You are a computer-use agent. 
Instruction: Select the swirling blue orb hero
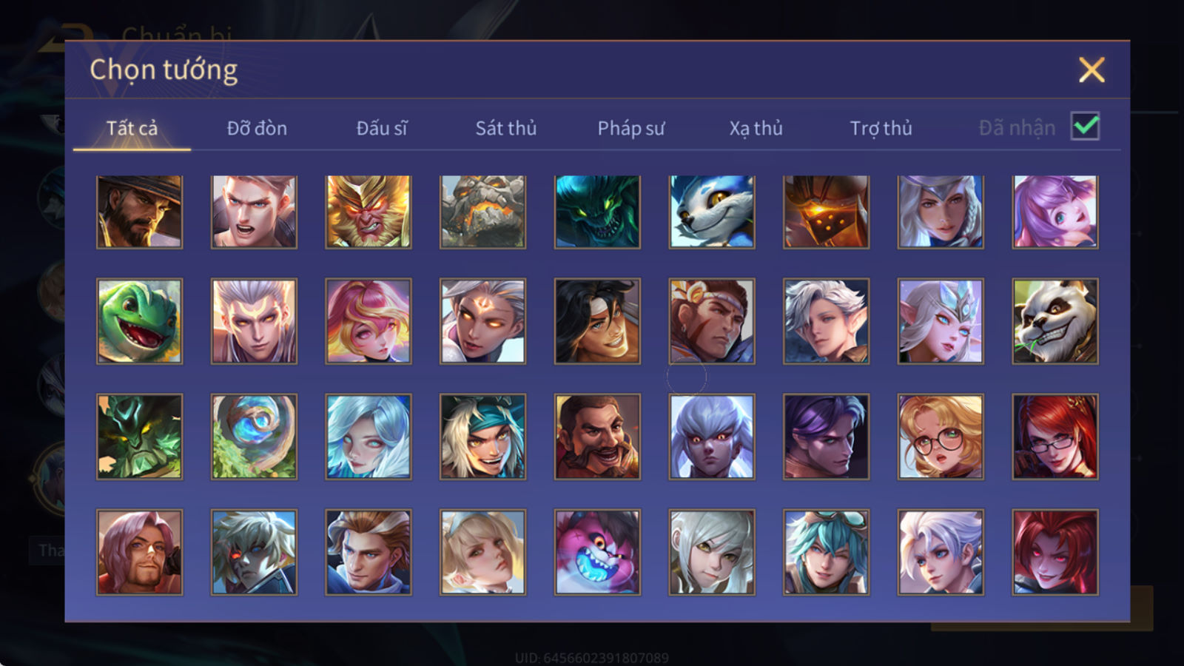pyautogui.click(x=254, y=437)
